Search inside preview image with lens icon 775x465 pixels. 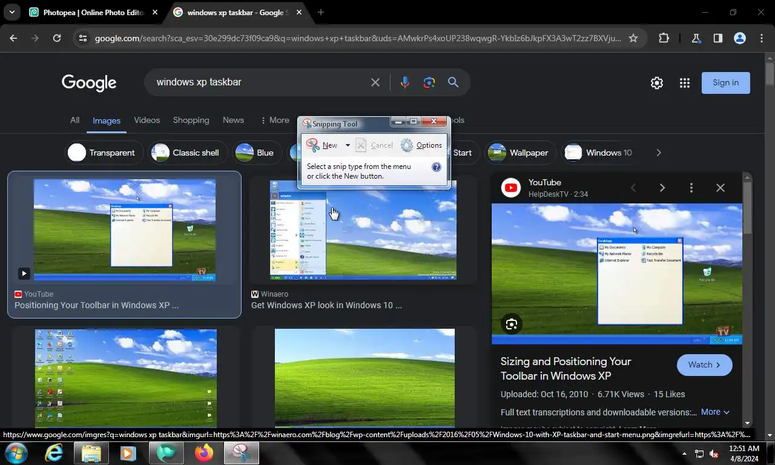point(512,324)
